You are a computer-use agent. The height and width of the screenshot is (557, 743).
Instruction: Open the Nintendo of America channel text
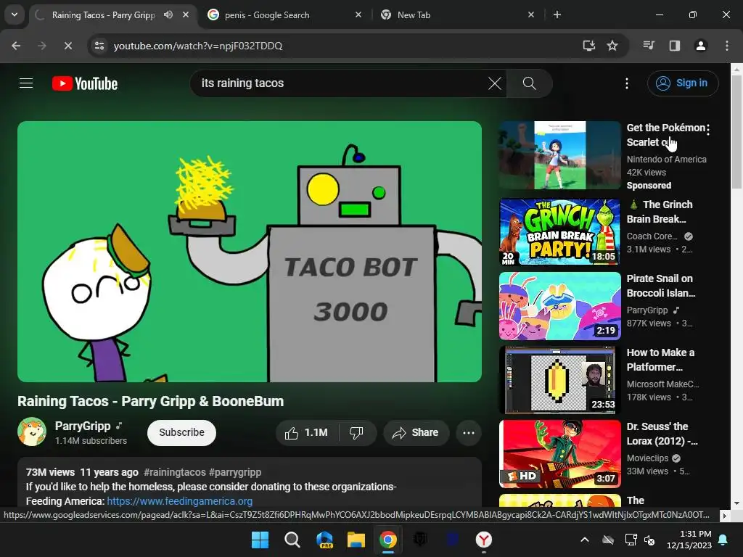click(x=666, y=159)
